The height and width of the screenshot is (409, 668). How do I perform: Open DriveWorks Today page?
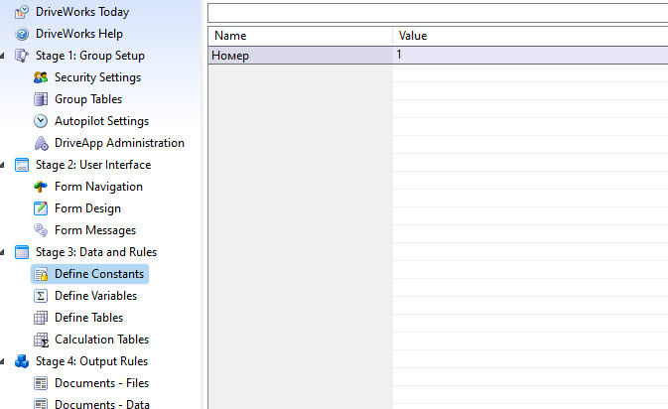[x=82, y=12]
